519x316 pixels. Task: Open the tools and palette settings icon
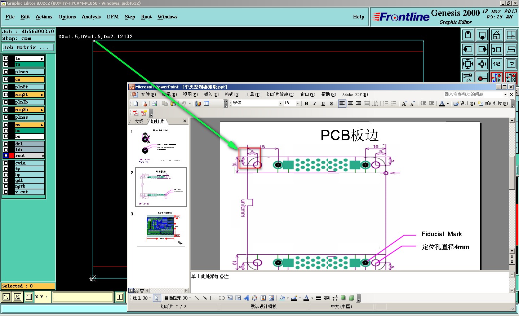[468, 77]
